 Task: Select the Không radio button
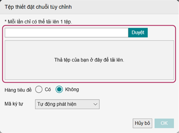click(59, 89)
